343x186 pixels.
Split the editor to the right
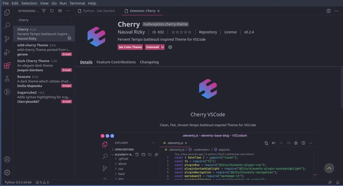328,11
